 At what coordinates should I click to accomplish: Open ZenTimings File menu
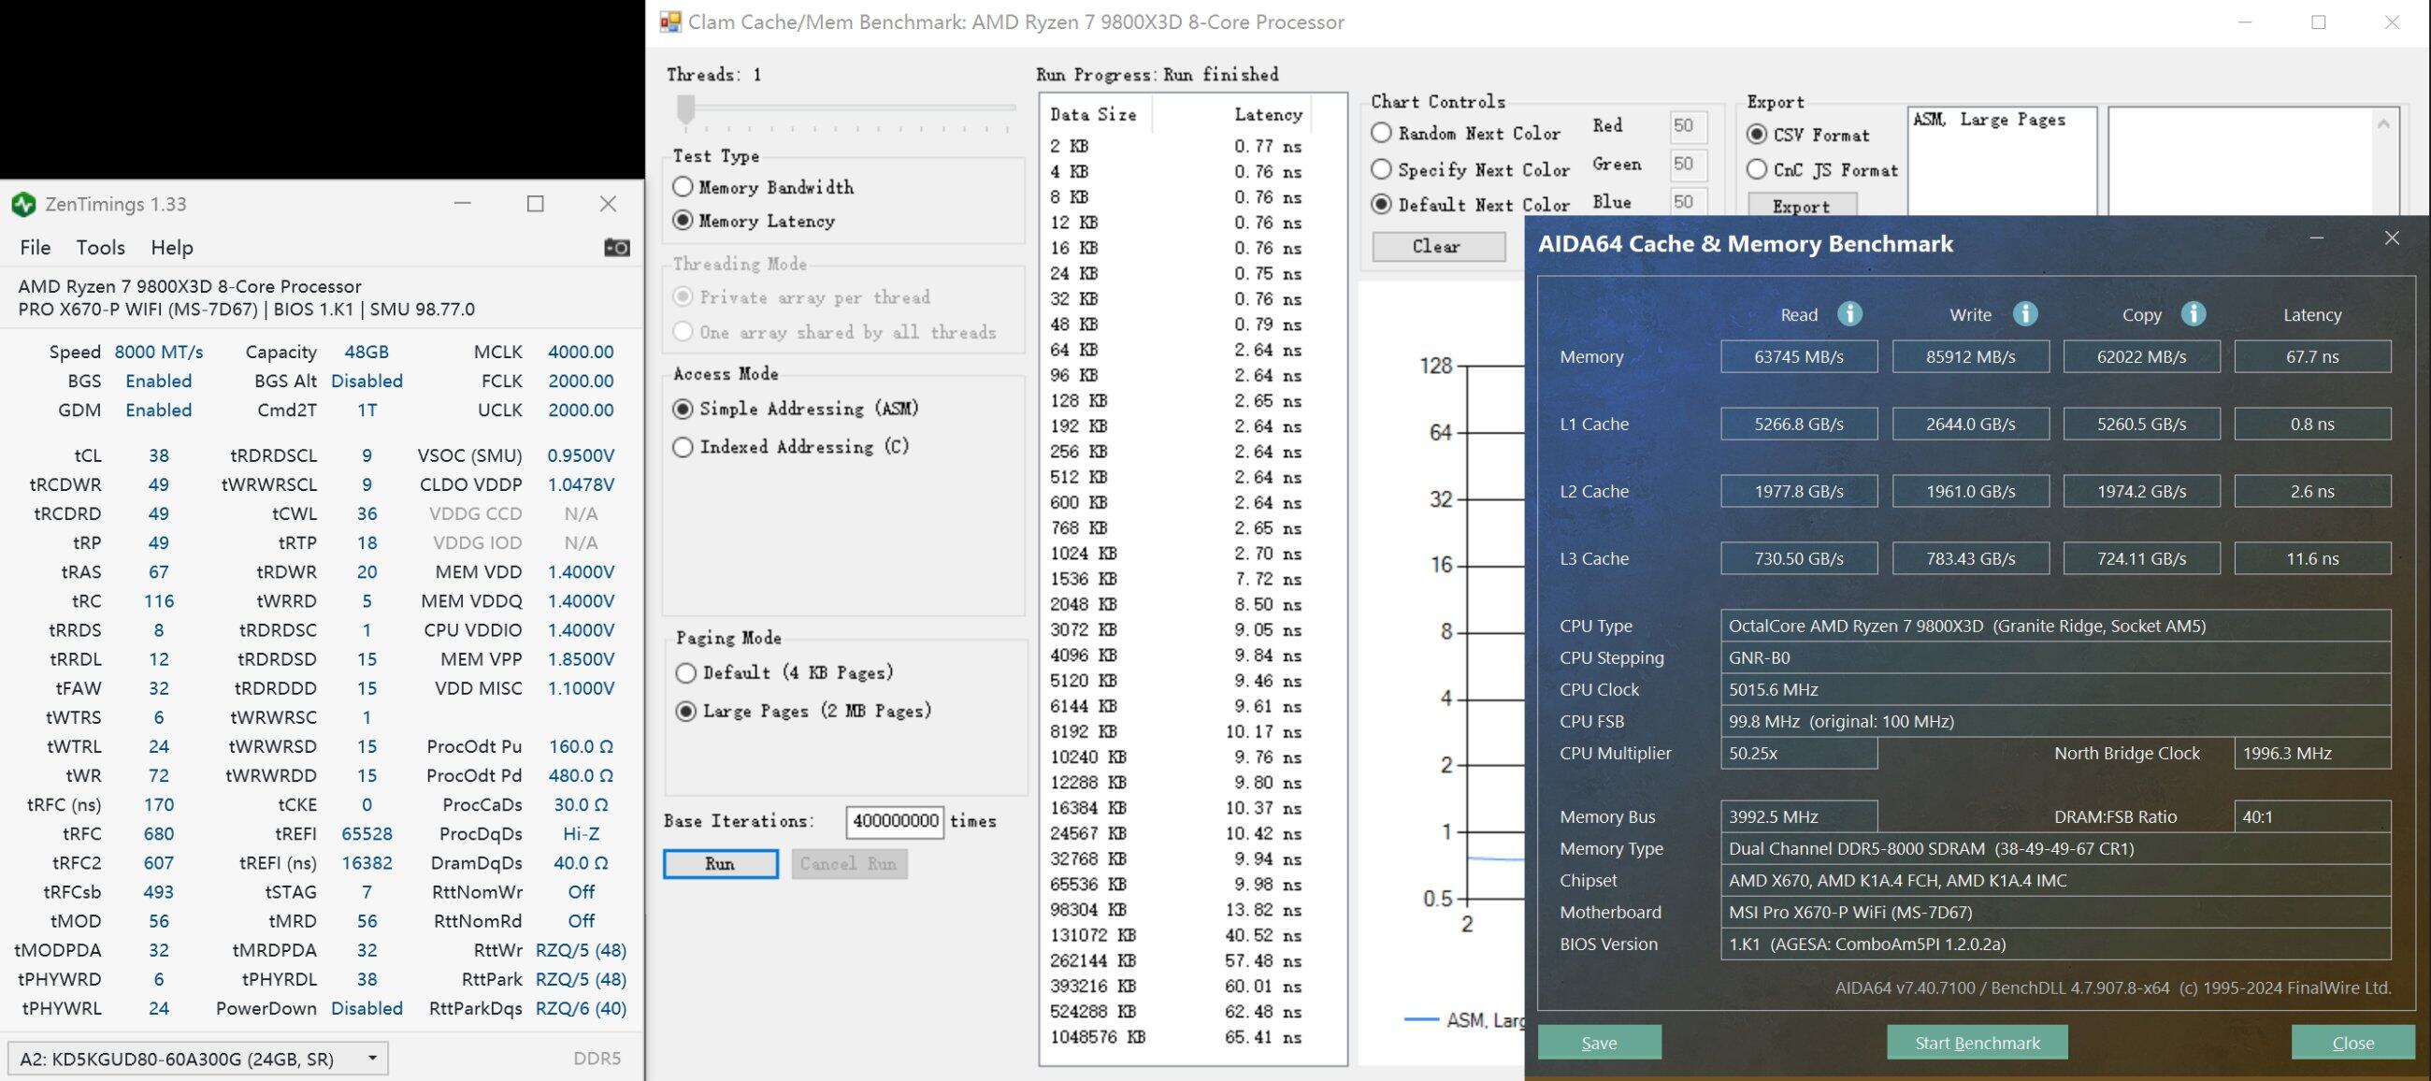(x=35, y=248)
